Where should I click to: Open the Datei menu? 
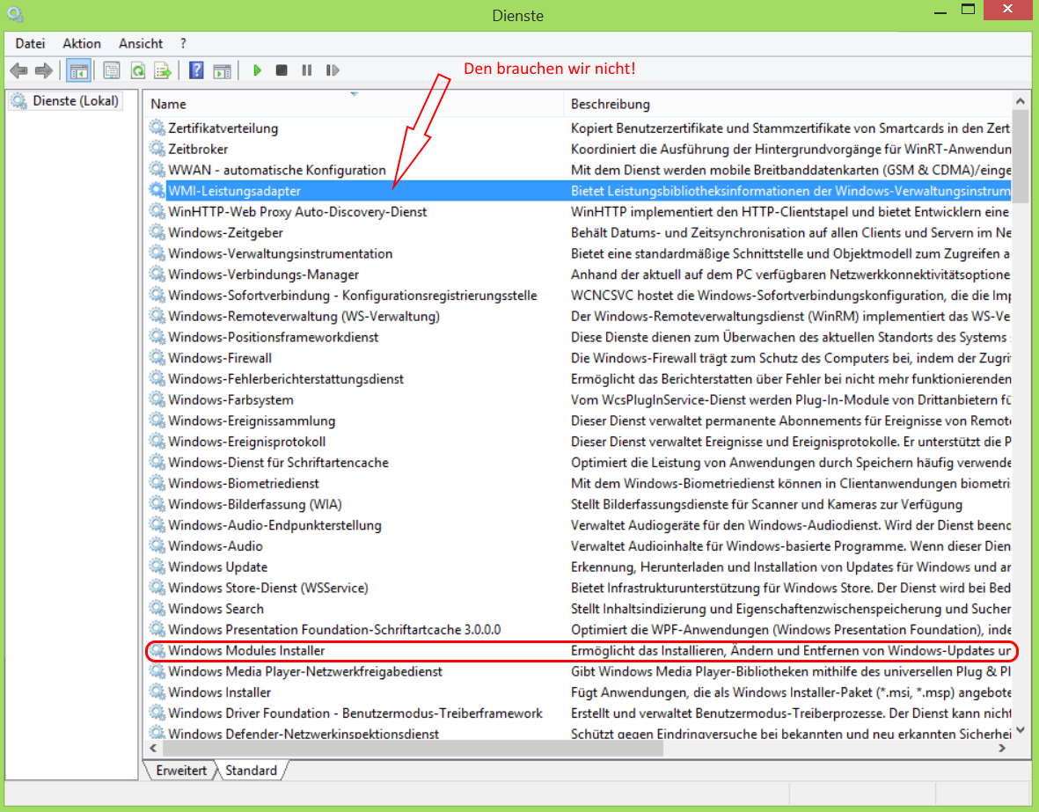[30, 44]
